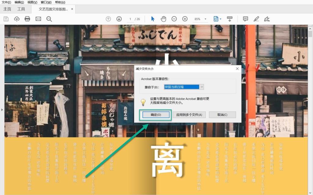Click the page number input field
The image size is (313, 195).
pos(130,19)
